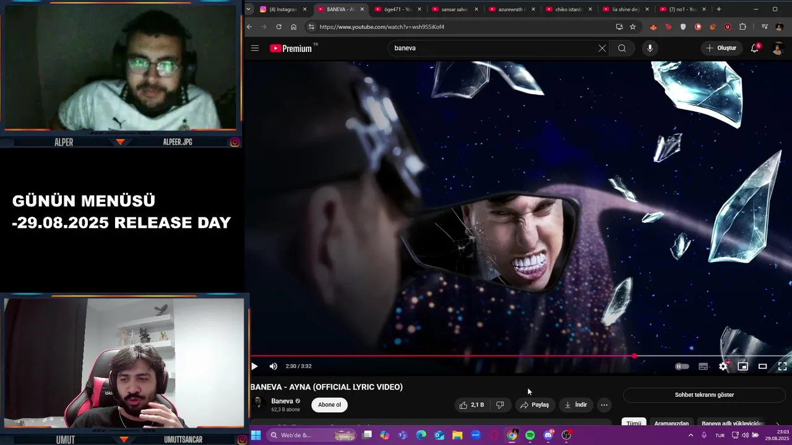Viewport: 792px width, 445px height.
Task: Bookmark this page with star icon
Action: coord(632,27)
